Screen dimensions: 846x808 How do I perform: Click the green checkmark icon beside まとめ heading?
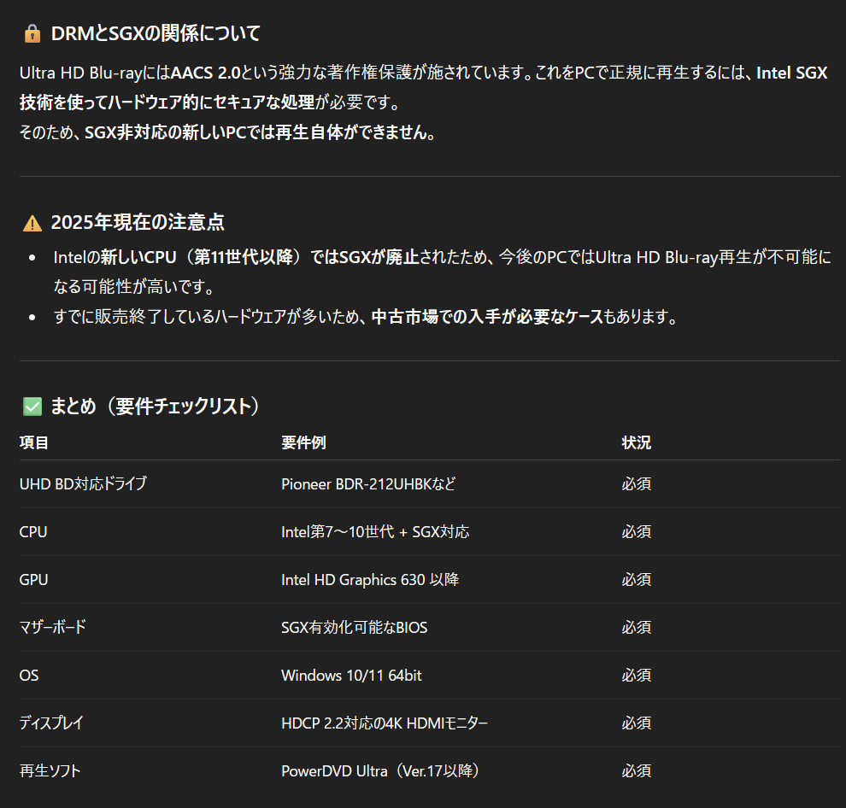[x=32, y=407]
